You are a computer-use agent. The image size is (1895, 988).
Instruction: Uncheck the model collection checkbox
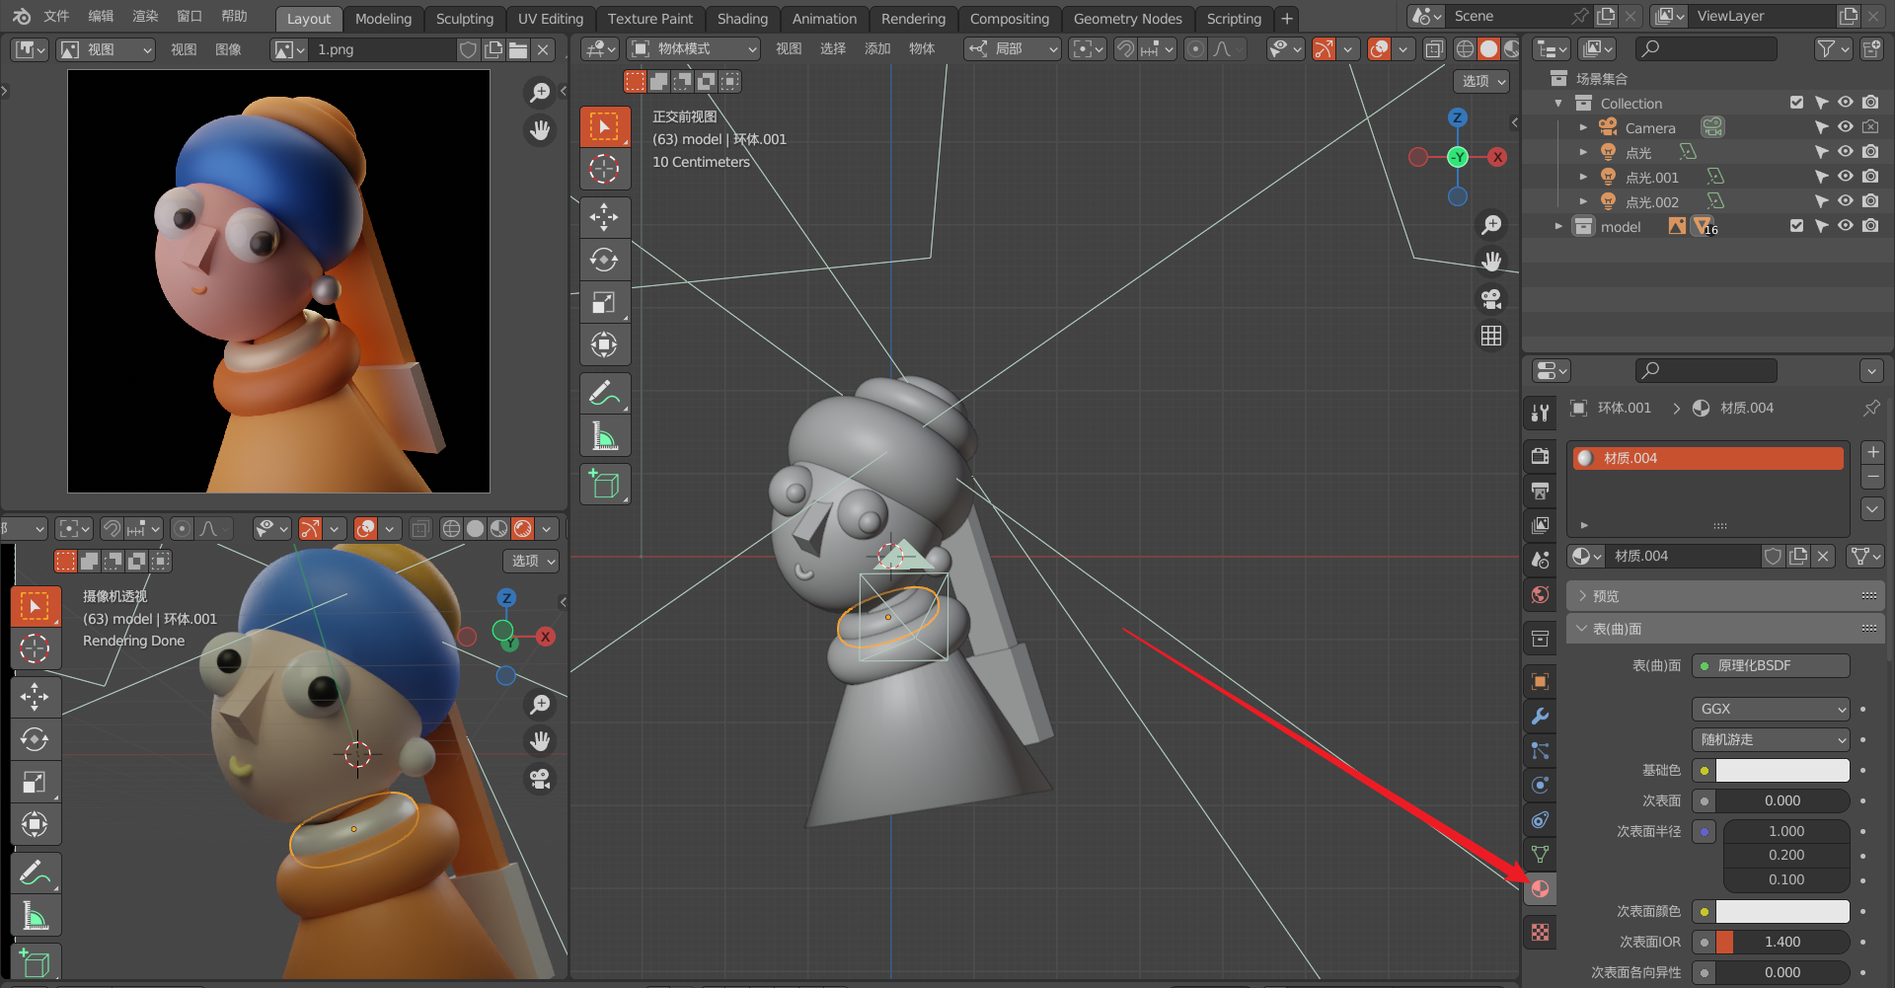1796,226
